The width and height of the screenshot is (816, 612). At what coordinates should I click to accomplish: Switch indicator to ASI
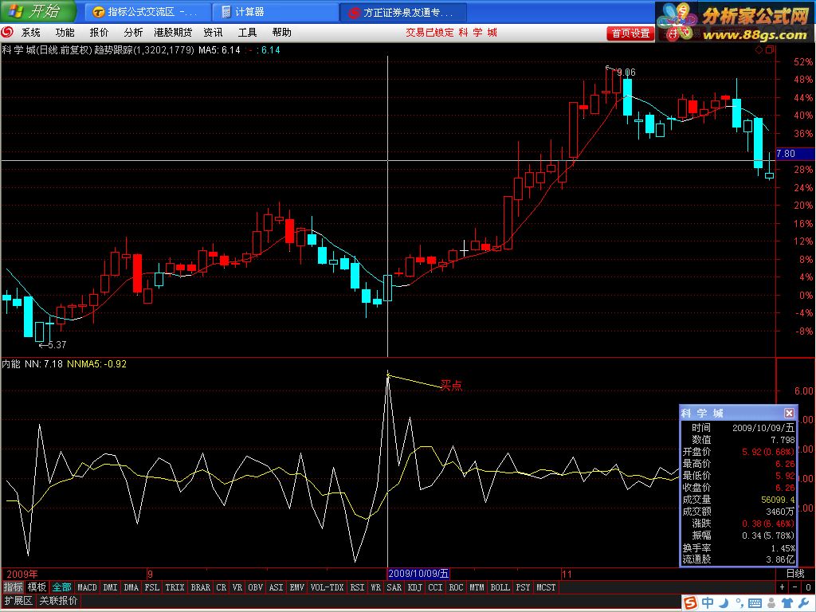[277, 587]
